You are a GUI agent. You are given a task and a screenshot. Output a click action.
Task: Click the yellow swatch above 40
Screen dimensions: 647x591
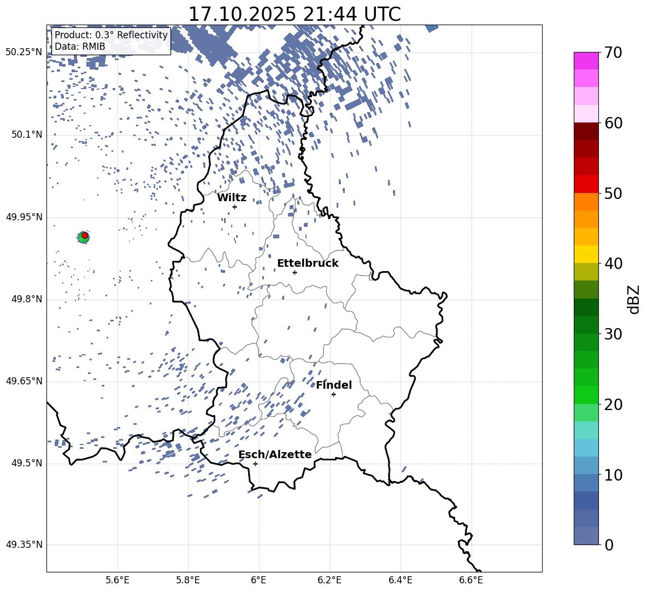pos(586,255)
